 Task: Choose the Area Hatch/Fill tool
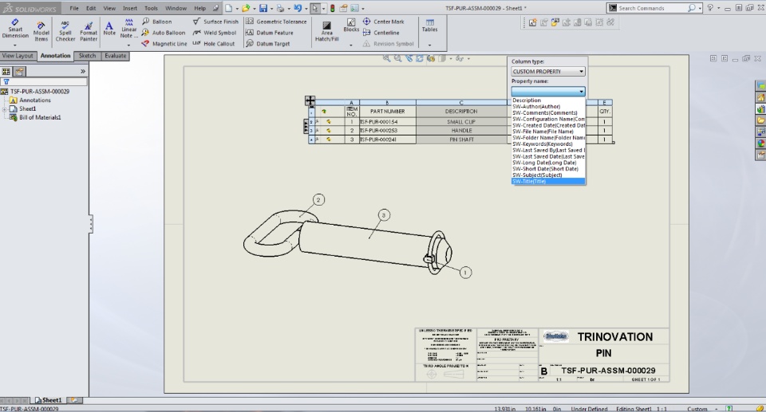pyautogui.click(x=326, y=30)
